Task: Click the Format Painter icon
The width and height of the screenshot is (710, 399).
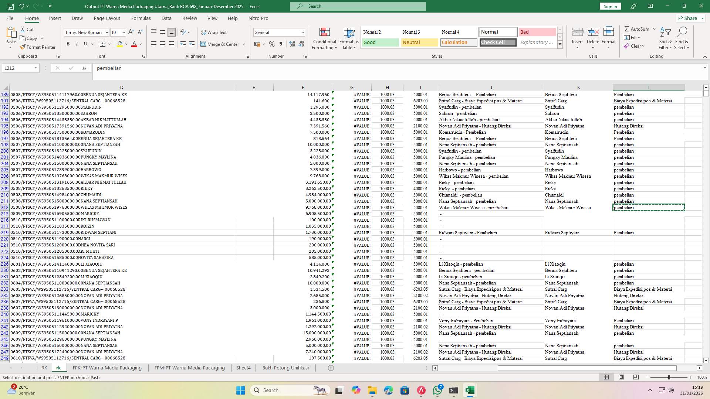Action: point(23,47)
